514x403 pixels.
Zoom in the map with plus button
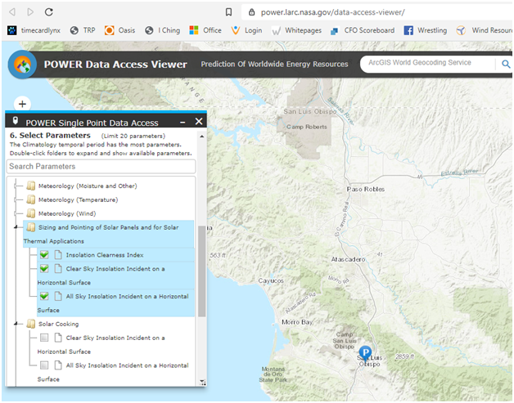tap(22, 104)
